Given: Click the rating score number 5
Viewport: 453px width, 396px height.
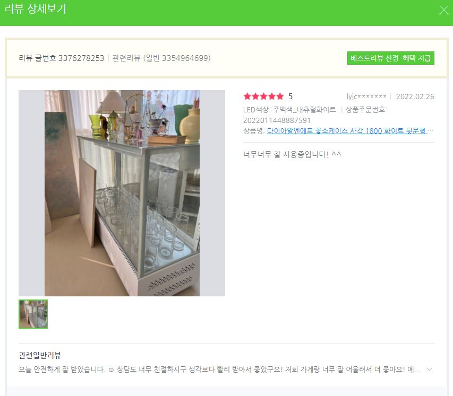Looking at the screenshot, I should 290,96.
